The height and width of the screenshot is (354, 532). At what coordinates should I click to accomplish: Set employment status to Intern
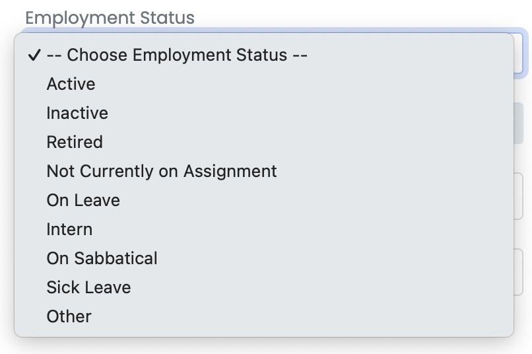pyautogui.click(x=69, y=229)
